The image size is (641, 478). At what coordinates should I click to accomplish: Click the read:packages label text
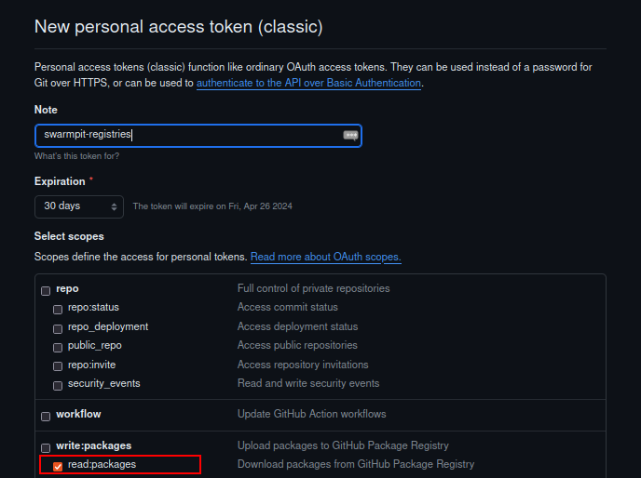coord(102,464)
